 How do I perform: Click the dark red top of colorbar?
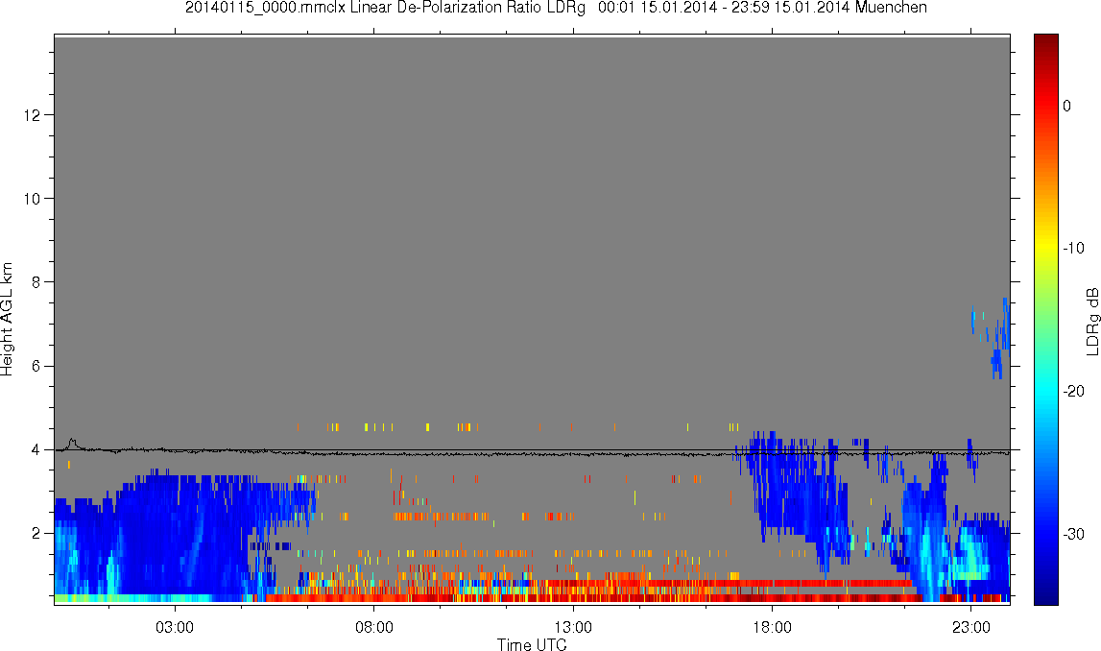coord(1046,42)
